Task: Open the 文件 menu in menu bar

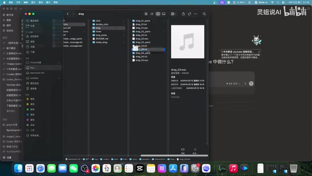Action: pos(18,2)
